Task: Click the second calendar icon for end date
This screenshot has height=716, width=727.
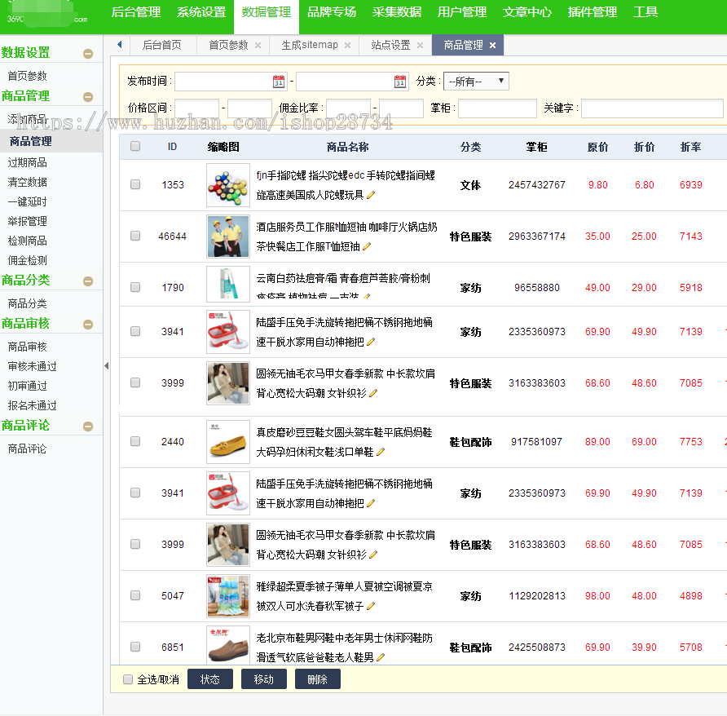Action: click(x=399, y=82)
